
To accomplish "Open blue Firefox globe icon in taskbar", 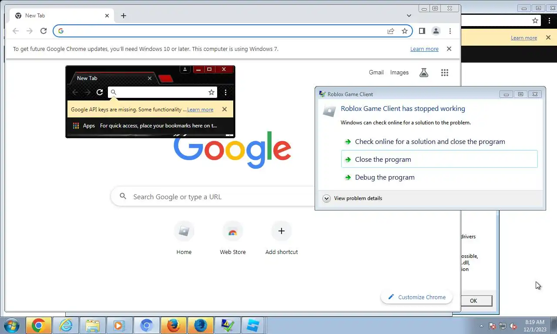I will 200,325.
